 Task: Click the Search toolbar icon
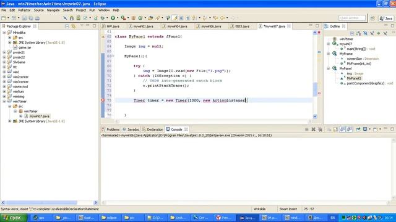pyautogui.click(x=158, y=18)
